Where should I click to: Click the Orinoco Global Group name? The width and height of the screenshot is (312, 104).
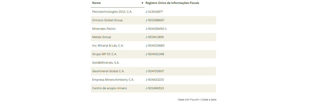[107, 20]
